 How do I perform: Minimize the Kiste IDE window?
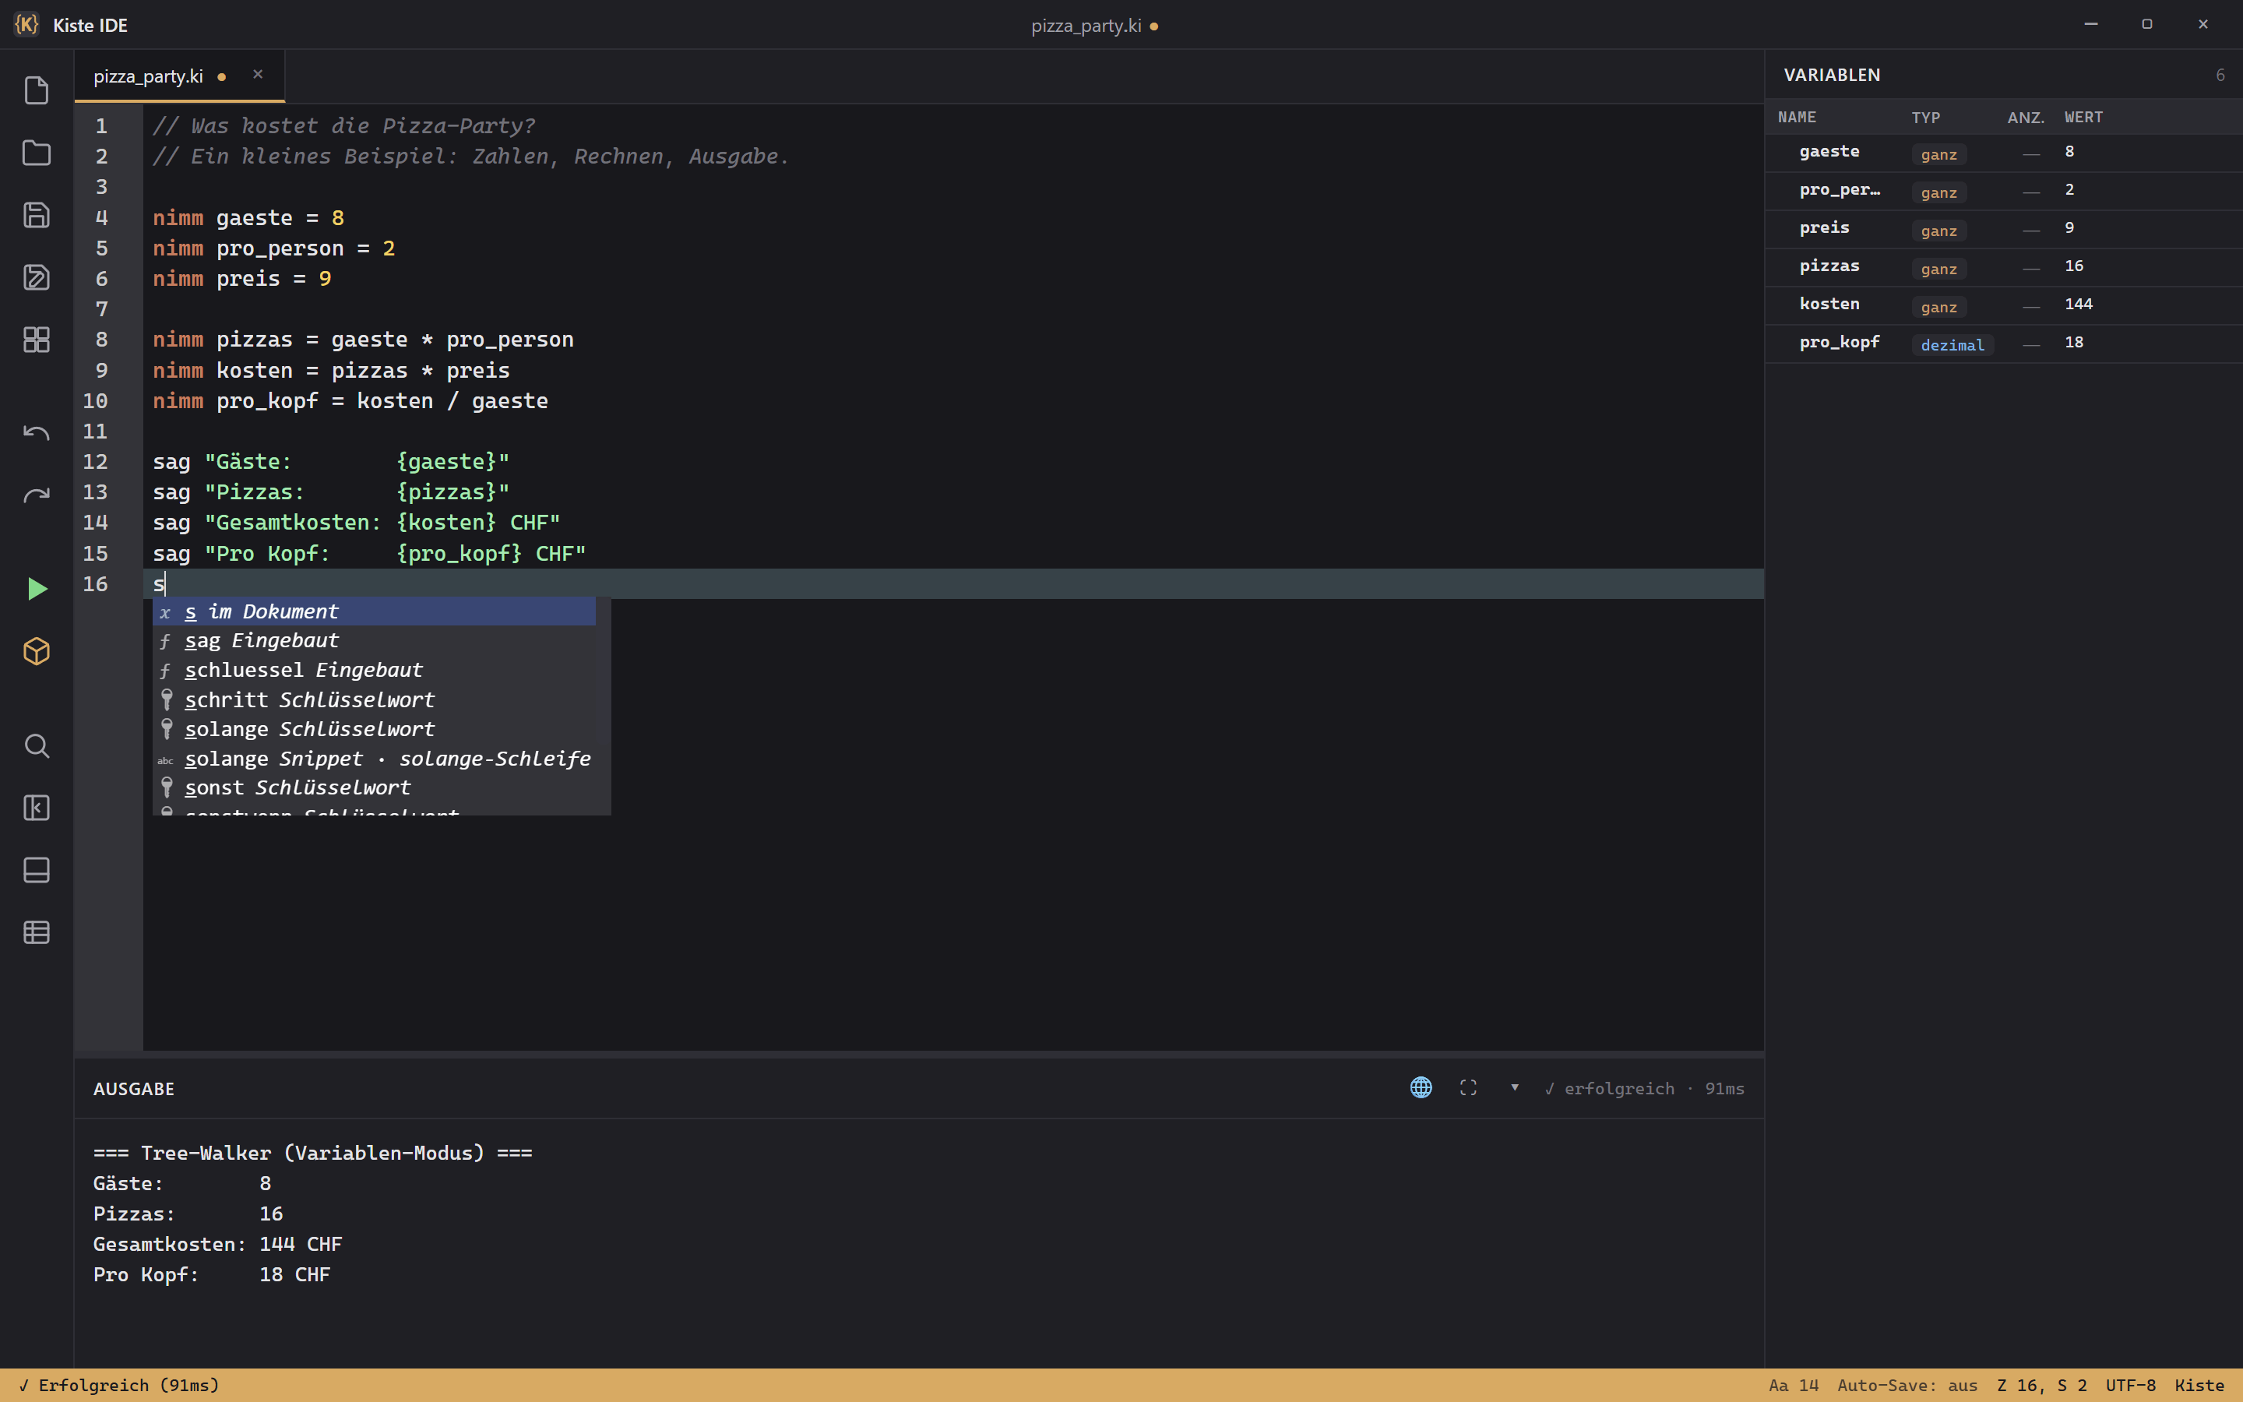tap(2091, 24)
